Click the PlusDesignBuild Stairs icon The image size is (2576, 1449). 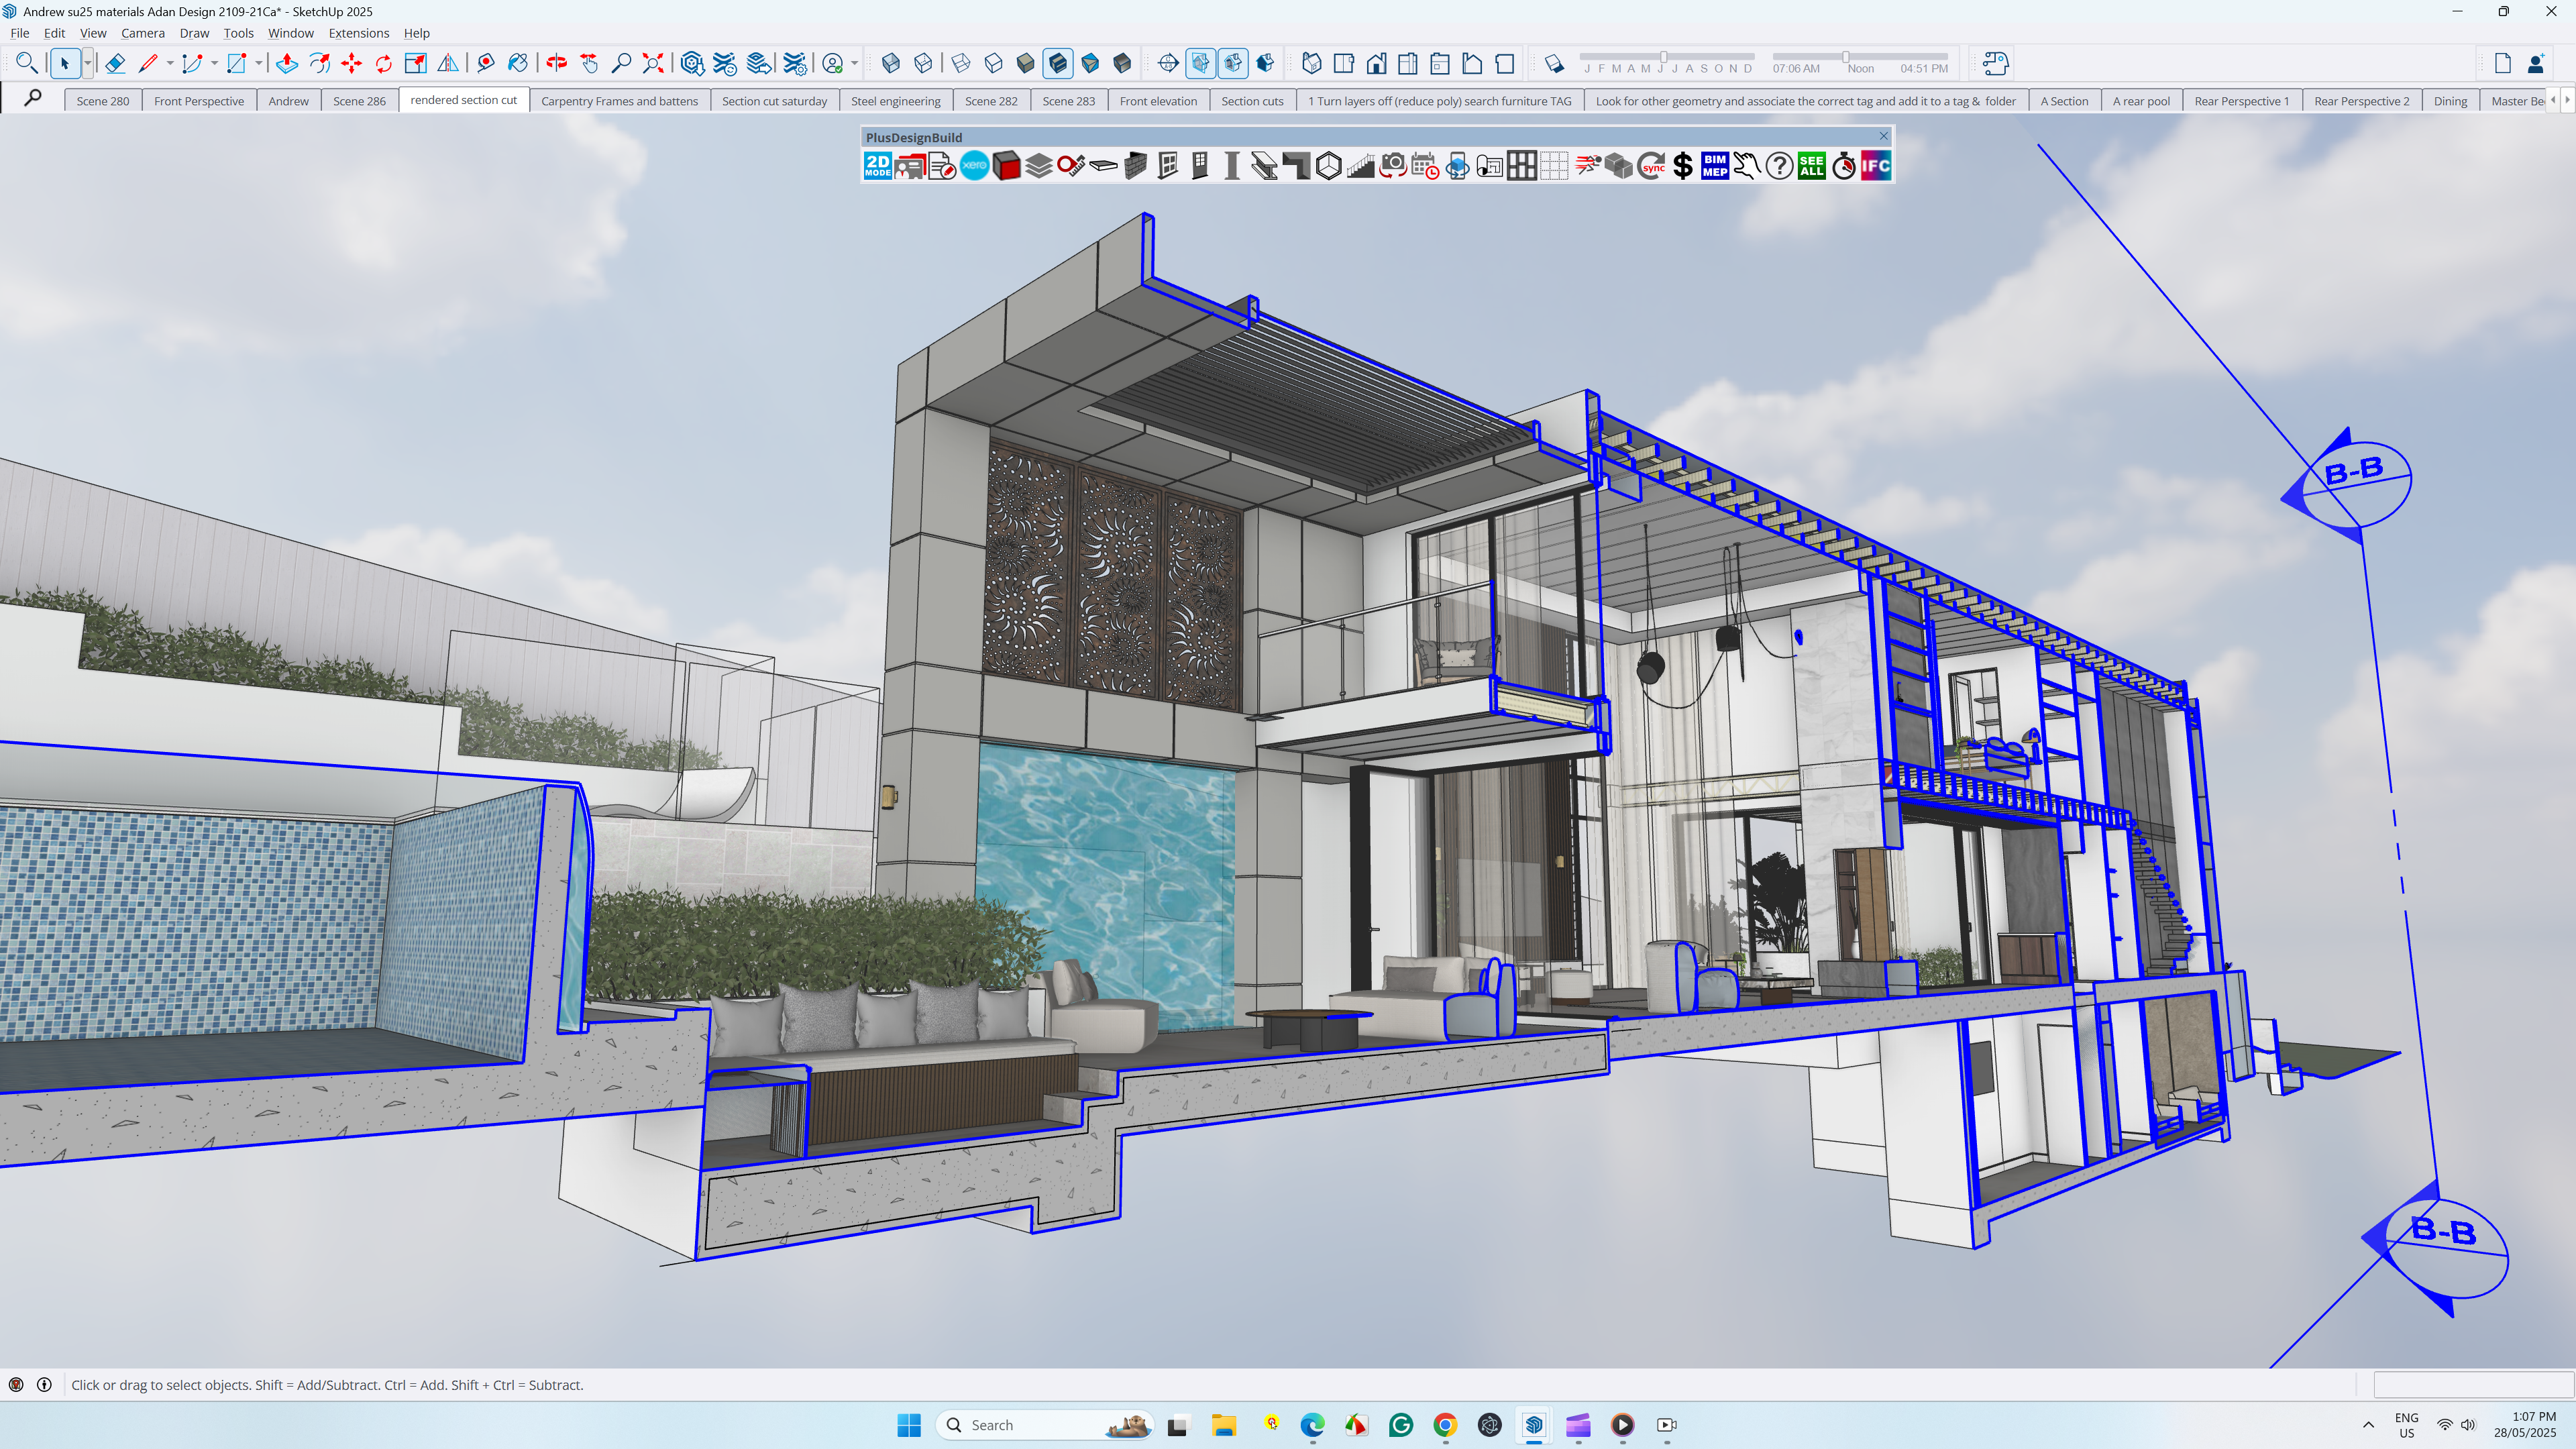(1361, 166)
